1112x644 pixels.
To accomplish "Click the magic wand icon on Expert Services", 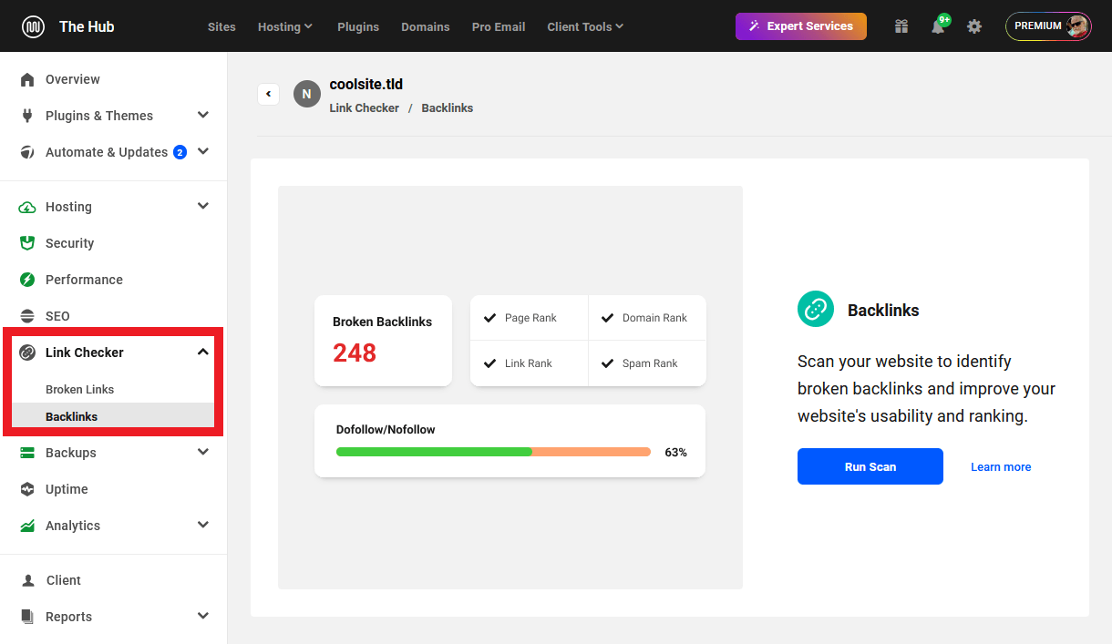I will (x=754, y=26).
